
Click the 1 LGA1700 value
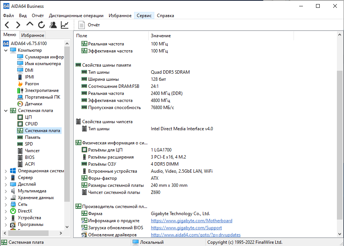161,150
